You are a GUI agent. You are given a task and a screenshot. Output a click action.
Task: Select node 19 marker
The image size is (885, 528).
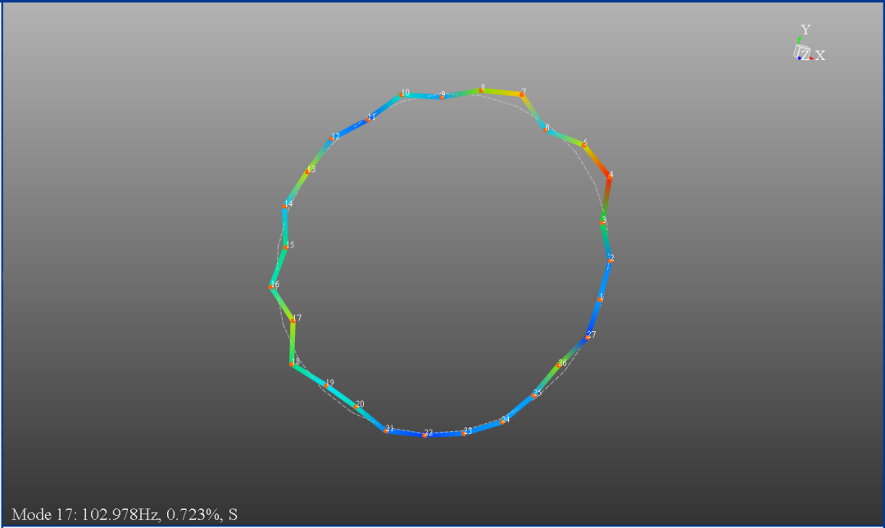326,385
